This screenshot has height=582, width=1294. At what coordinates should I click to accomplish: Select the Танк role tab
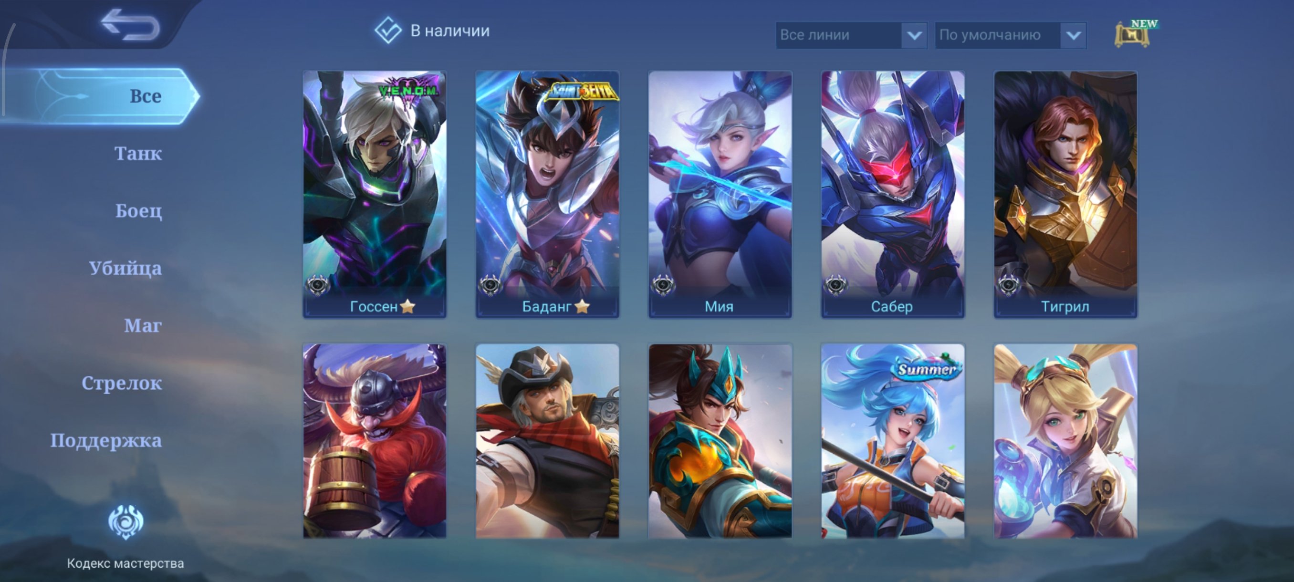(x=138, y=153)
